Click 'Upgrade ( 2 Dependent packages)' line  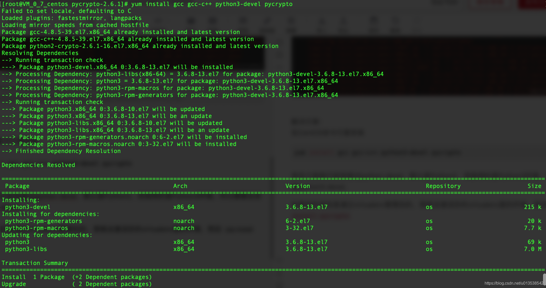[x=77, y=284]
